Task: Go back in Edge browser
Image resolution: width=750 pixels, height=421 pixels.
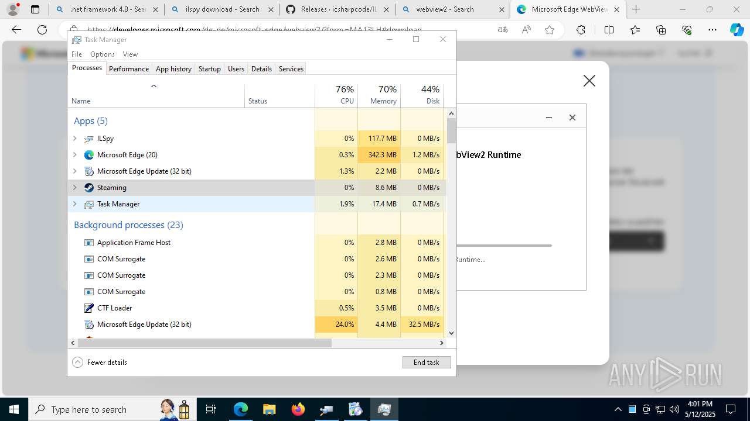Action: 16,30
